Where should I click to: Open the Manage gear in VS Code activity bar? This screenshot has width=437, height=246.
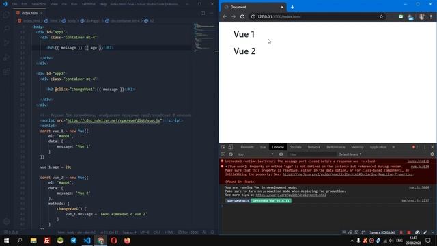coord(6,221)
